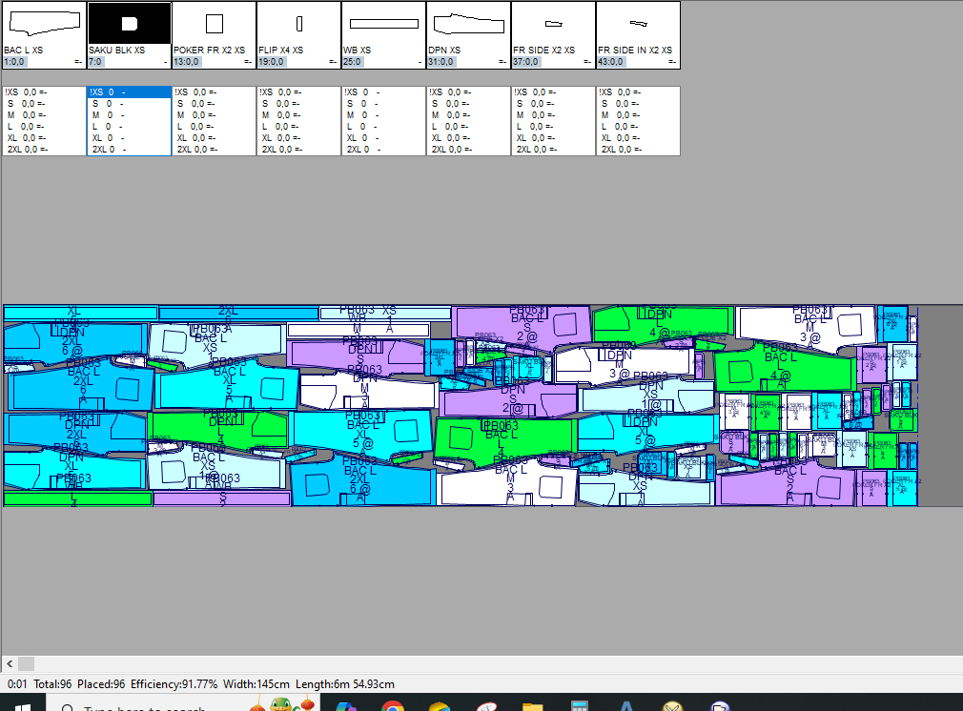Click the SAKU BLK XS piece icon
This screenshot has width=963, height=711.
click(129, 23)
